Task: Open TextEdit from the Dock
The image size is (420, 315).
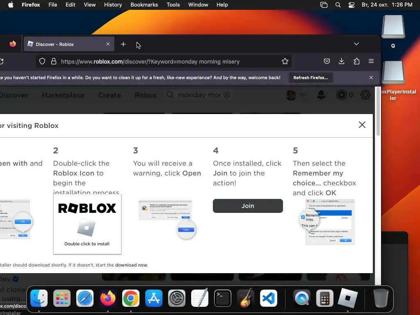Action: (x=200, y=298)
